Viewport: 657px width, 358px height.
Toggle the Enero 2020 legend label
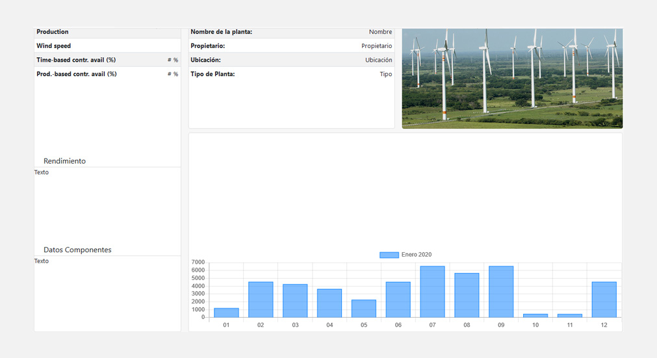[417, 255]
